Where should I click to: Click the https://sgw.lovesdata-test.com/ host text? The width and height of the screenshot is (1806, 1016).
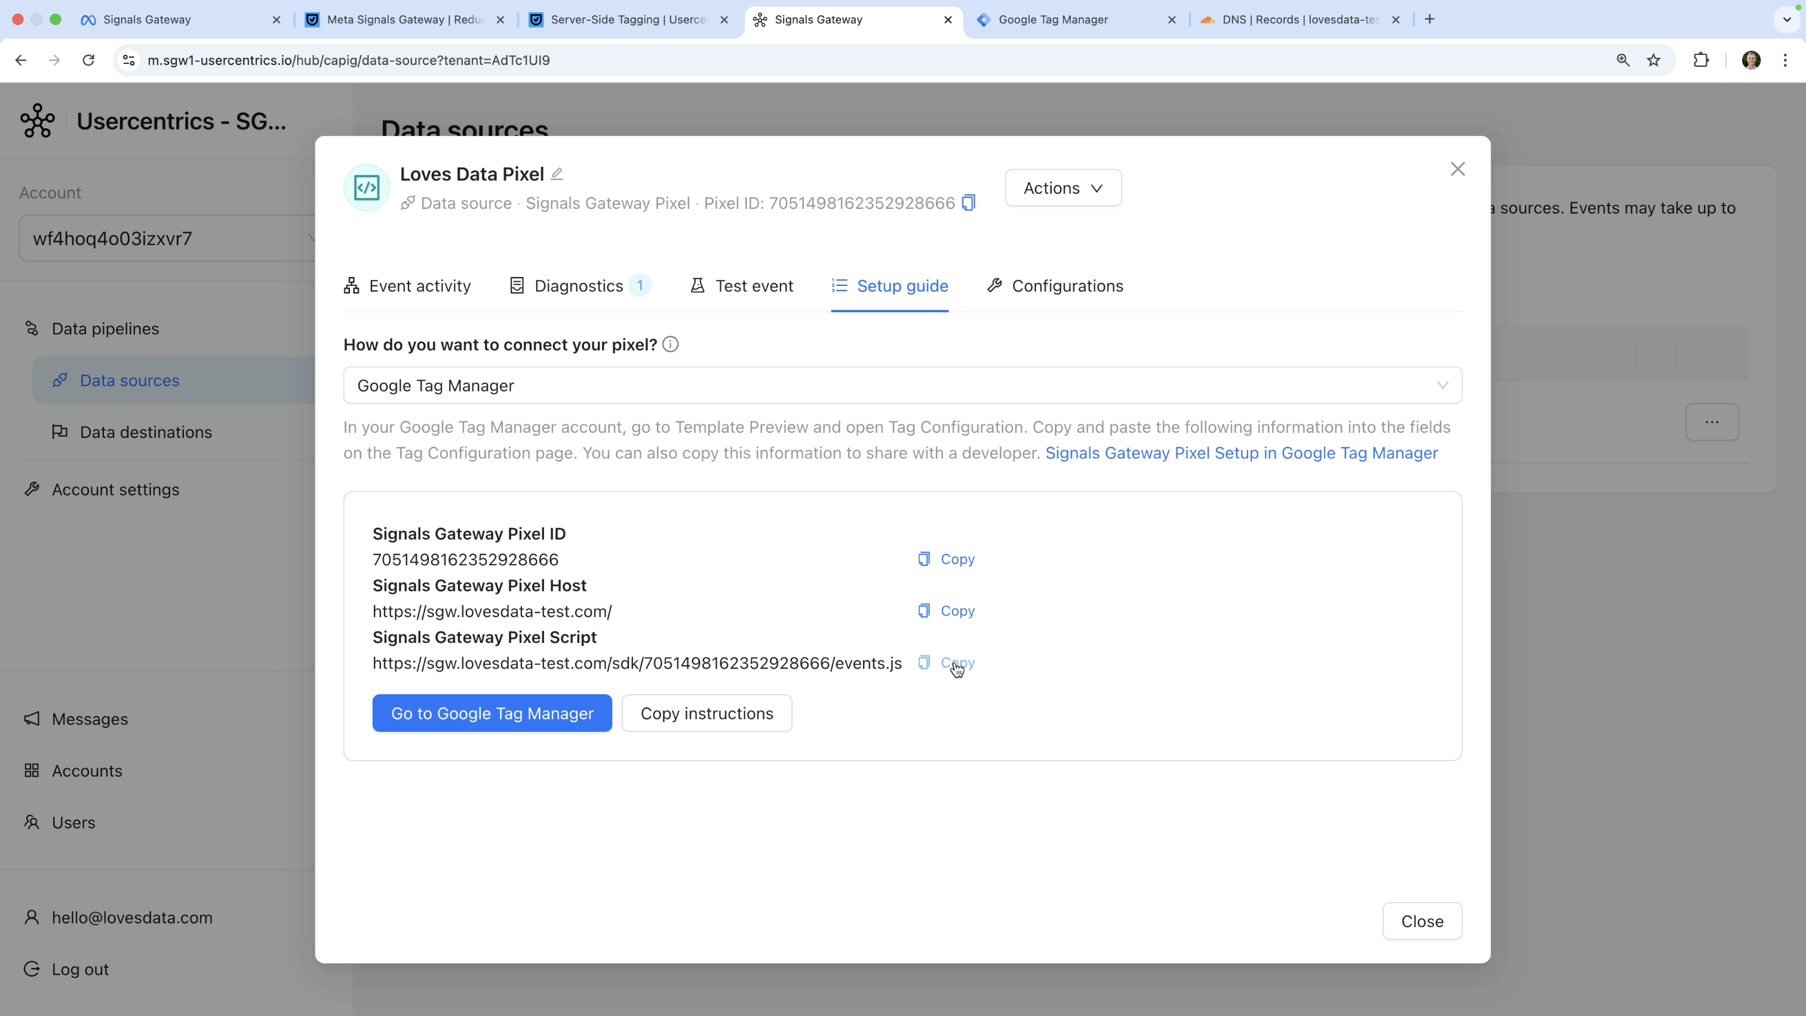492,611
